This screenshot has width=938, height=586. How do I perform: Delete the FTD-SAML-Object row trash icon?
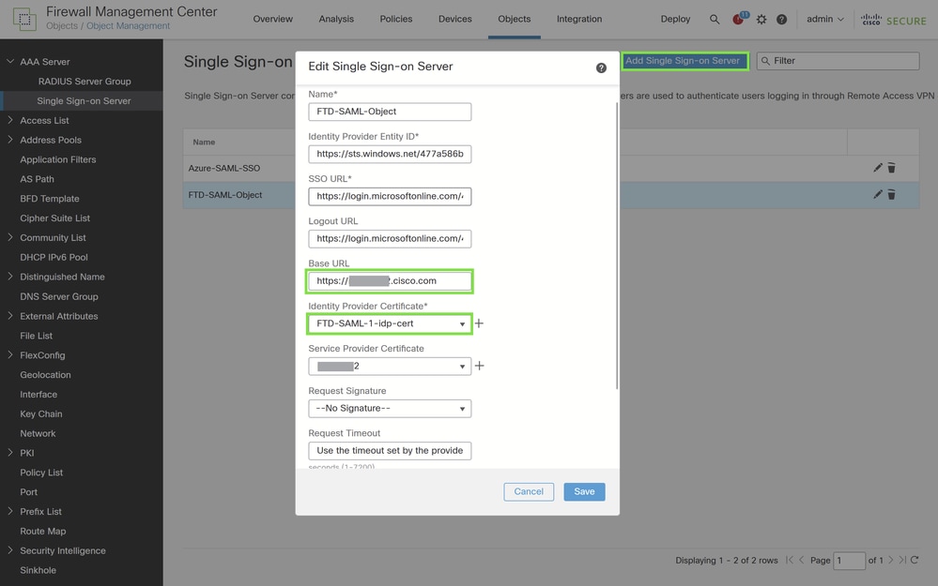tap(891, 194)
